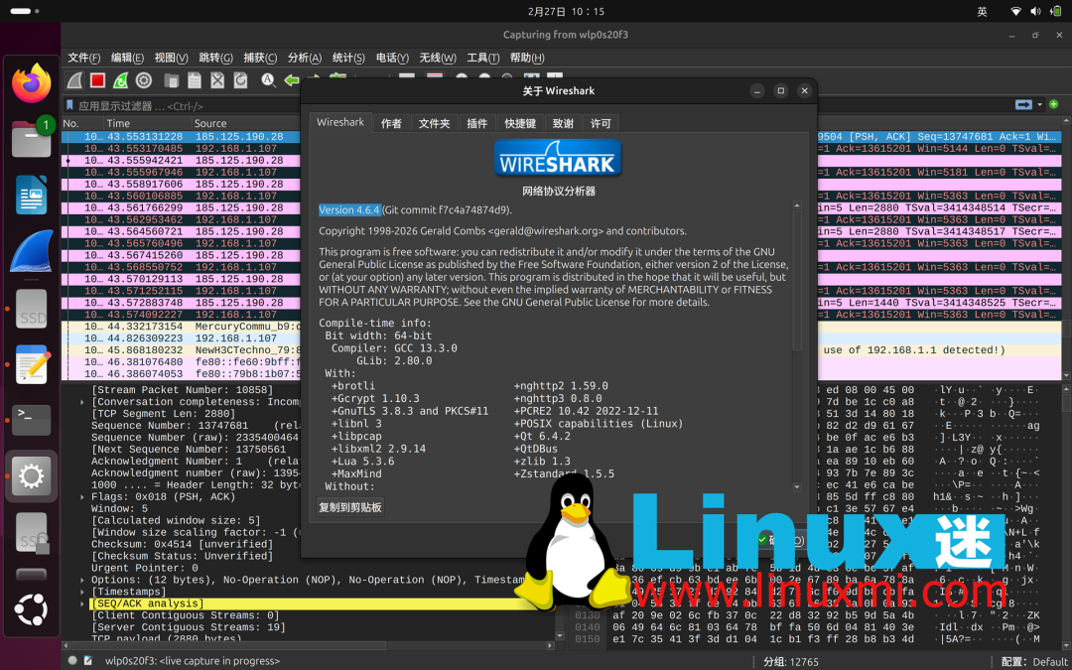The height and width of the screenshot is (670, 1072).
Task: Open the Default configuration profile selector
Action: pyautogui.click(x=1035, y=661)
